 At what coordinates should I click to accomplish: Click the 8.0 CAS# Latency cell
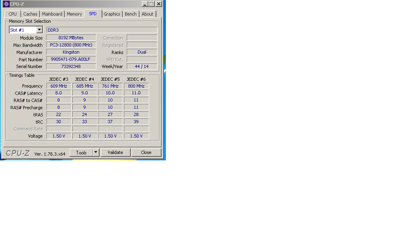click(59, 93)
